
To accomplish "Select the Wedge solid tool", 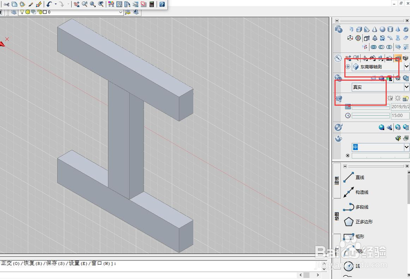I will 367,29.
